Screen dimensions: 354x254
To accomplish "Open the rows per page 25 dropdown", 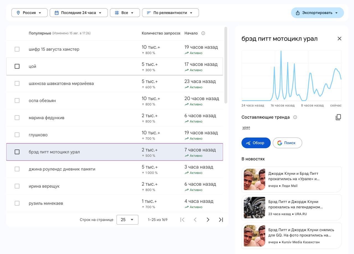I will [127, 219].
